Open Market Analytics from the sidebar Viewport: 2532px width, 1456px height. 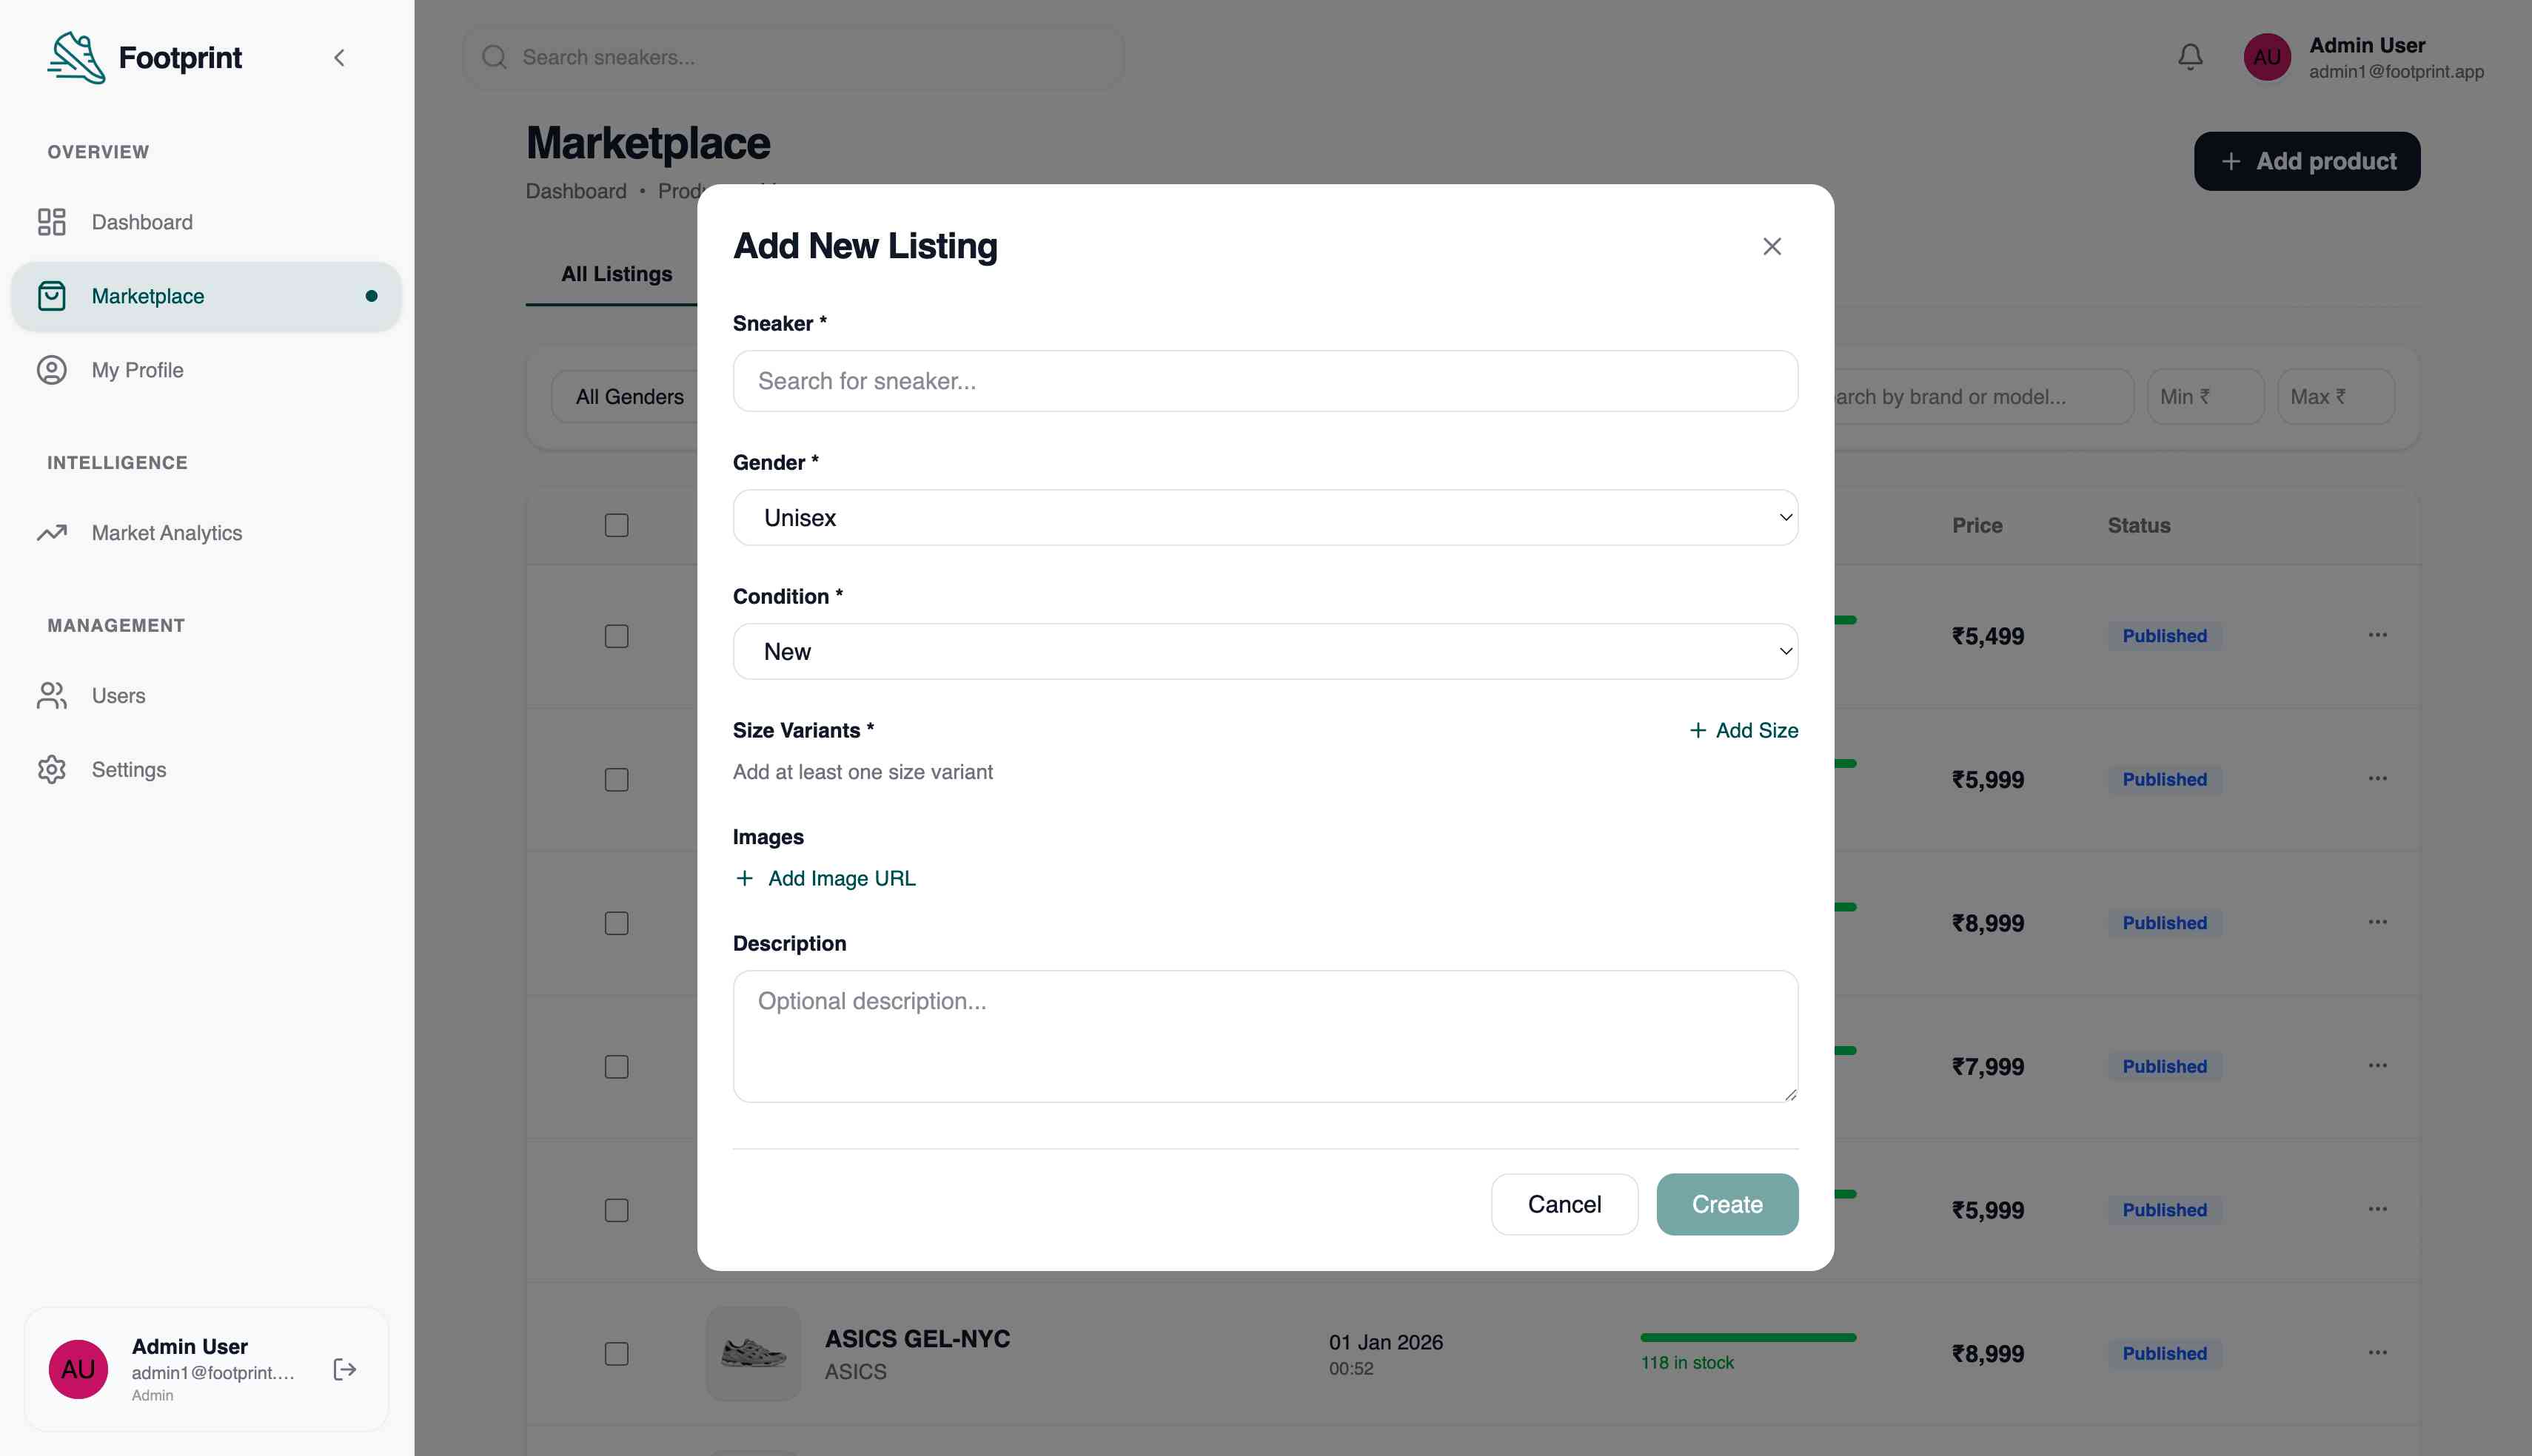point(166,533)
